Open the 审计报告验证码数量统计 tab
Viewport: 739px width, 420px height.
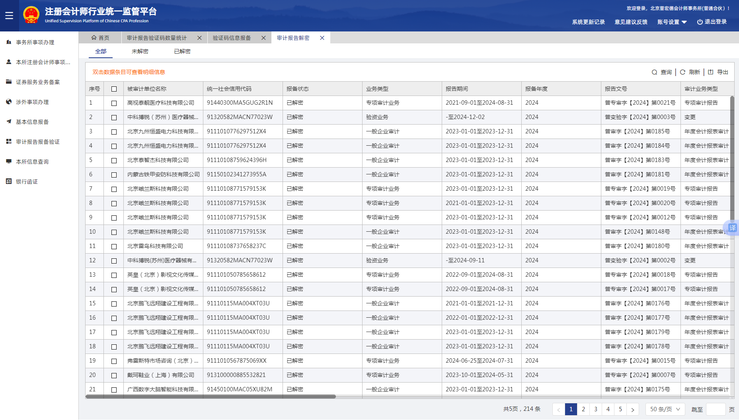point(157,38)
